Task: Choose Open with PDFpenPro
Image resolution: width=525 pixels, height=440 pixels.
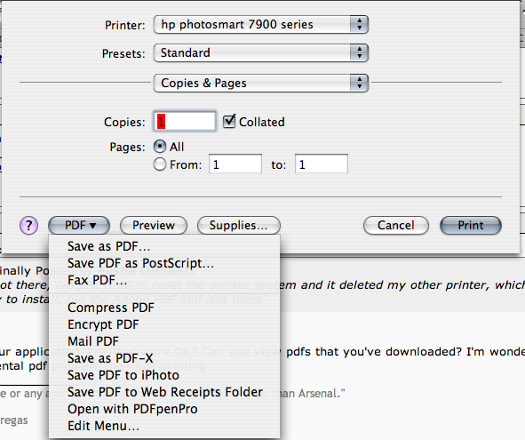Action: [x=164, y=409]
